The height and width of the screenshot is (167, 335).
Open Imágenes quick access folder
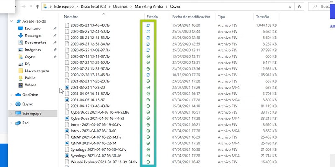33,49
